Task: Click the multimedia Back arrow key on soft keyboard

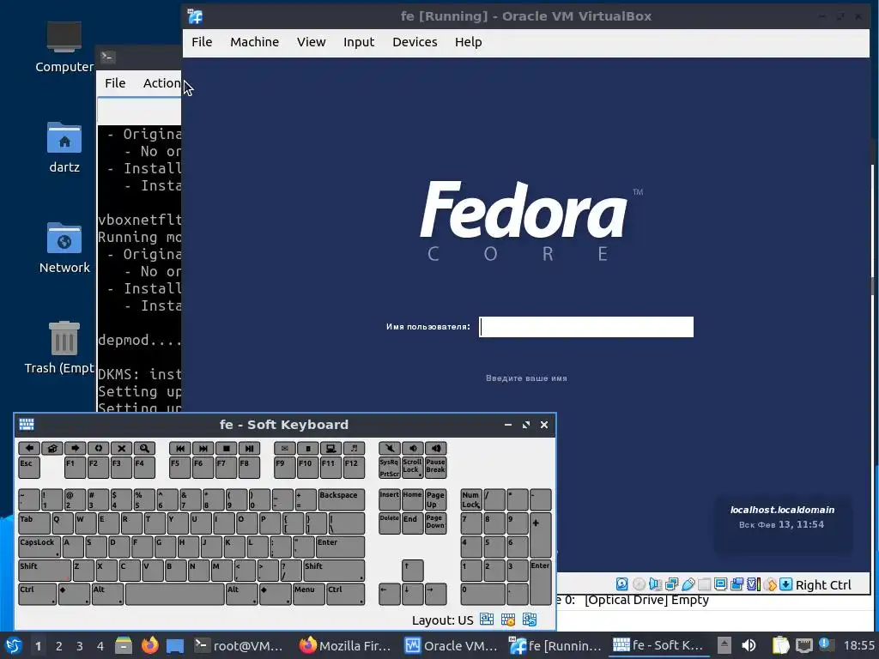Action: tap(29, 448)
